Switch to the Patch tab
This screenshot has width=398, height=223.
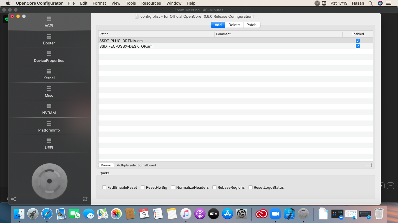(251, 25)
